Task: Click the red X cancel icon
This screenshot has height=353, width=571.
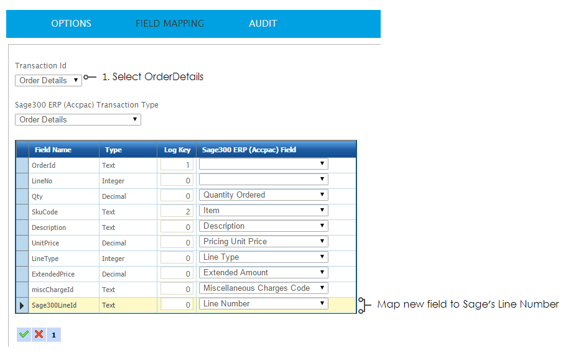Action: (x=39, y=334)
